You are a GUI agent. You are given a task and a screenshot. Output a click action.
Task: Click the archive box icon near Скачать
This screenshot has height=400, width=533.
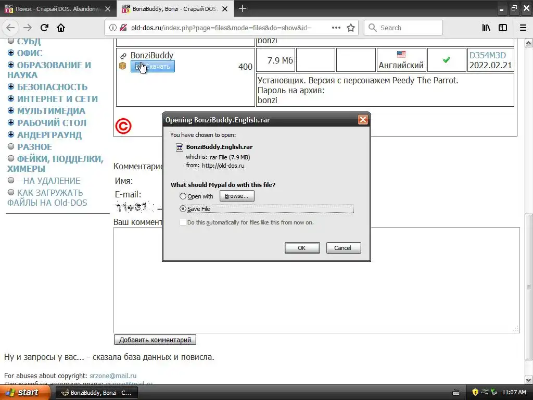click(123, 66)
